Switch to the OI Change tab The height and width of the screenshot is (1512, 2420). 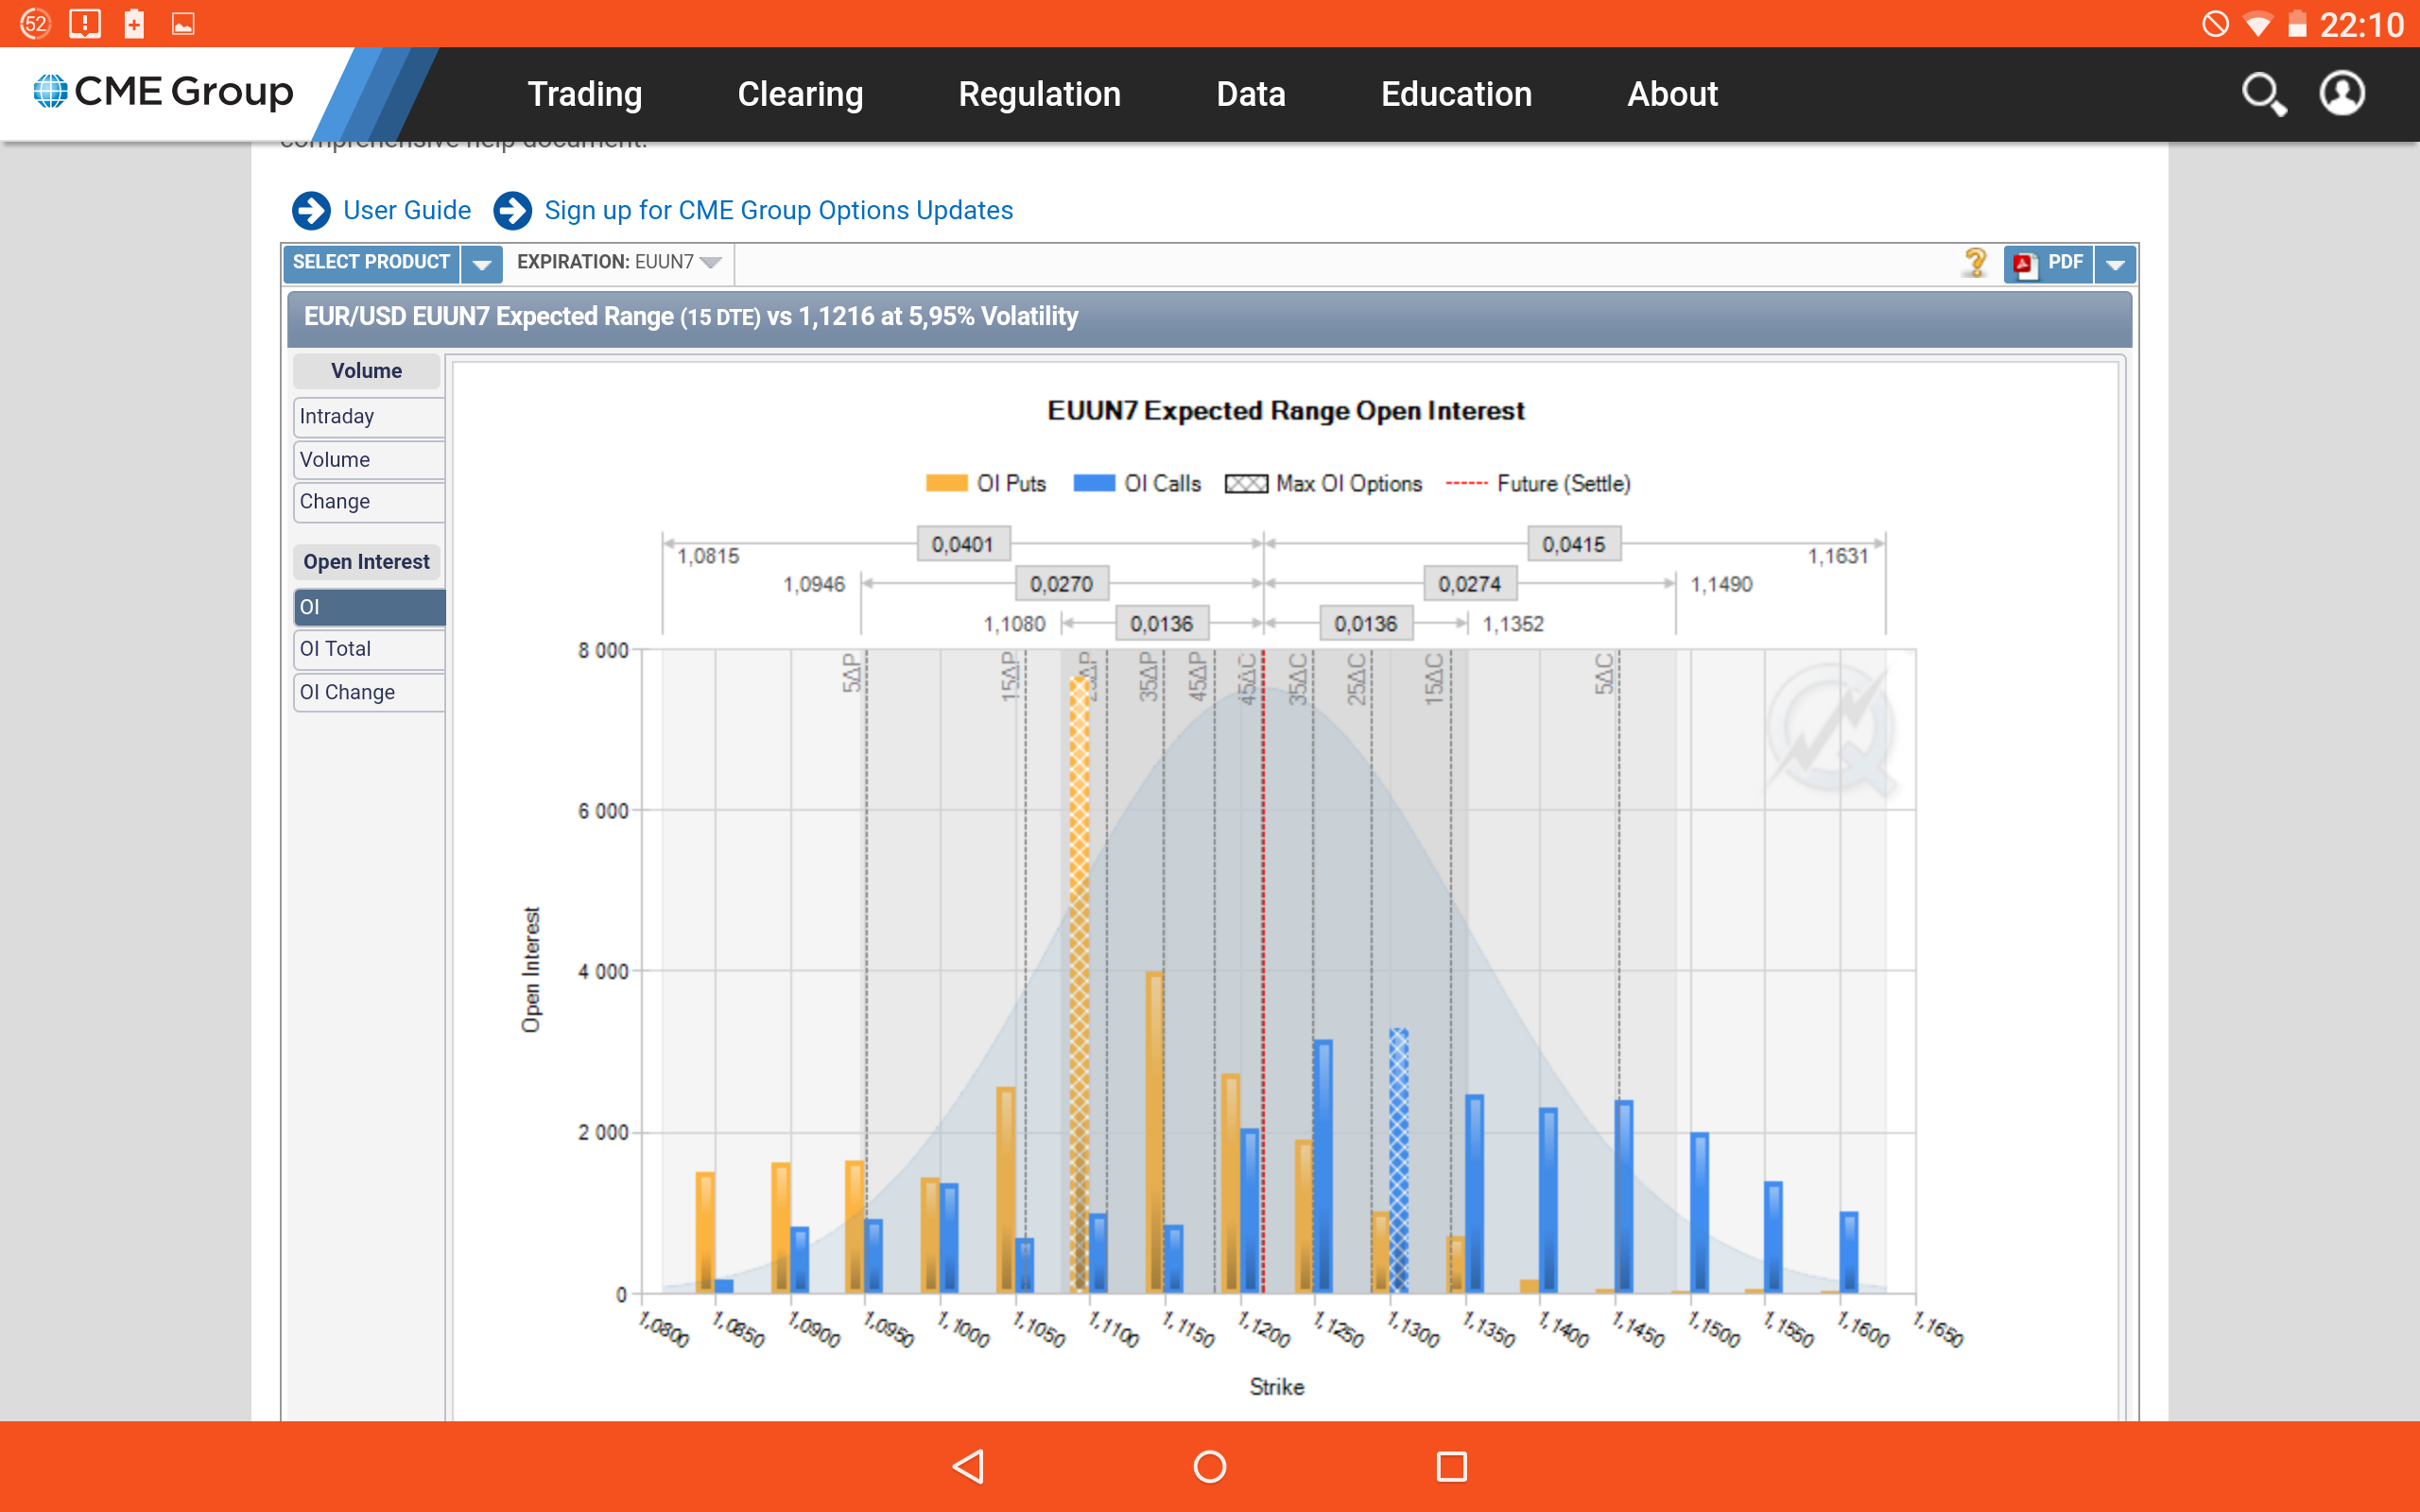tap(369, 692)
